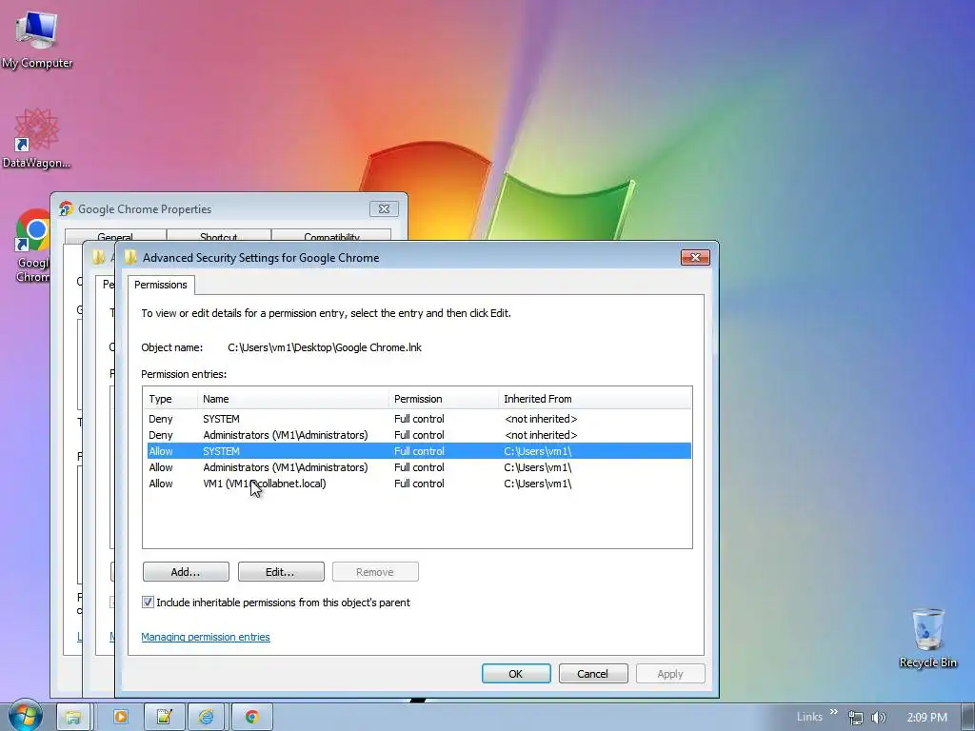
Task: Open the notepad app in taskbar
Action: 164,717
